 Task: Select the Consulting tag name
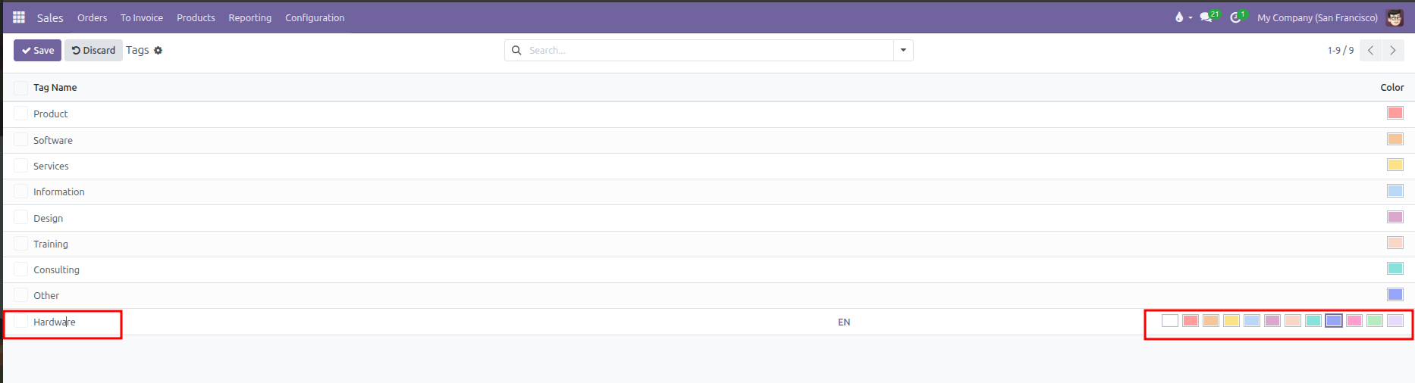pyautogui.click(x=56, y=269)
